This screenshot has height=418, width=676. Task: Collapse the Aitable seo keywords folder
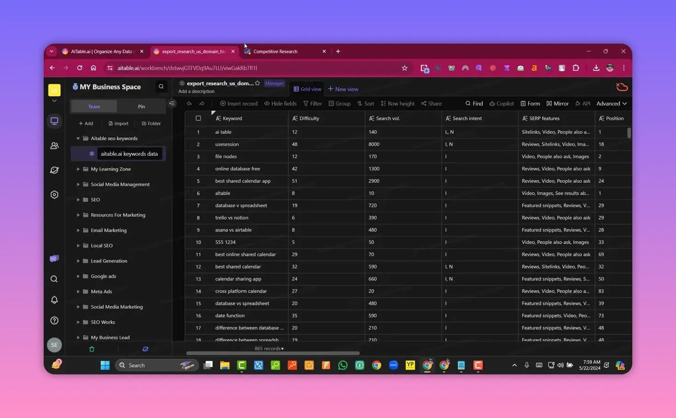coord(78,138)
